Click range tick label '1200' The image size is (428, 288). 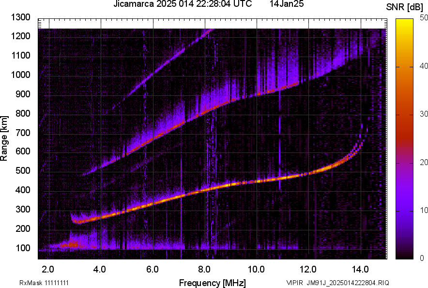point(20,36)
